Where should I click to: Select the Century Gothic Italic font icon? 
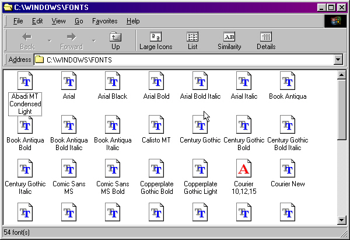(x=25, y=168)
